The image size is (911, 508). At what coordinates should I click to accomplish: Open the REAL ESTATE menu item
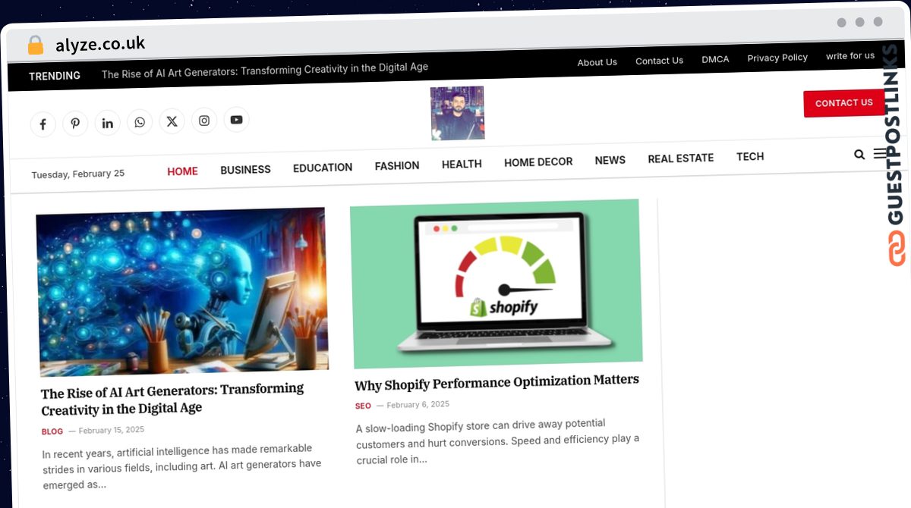point(681,158)
